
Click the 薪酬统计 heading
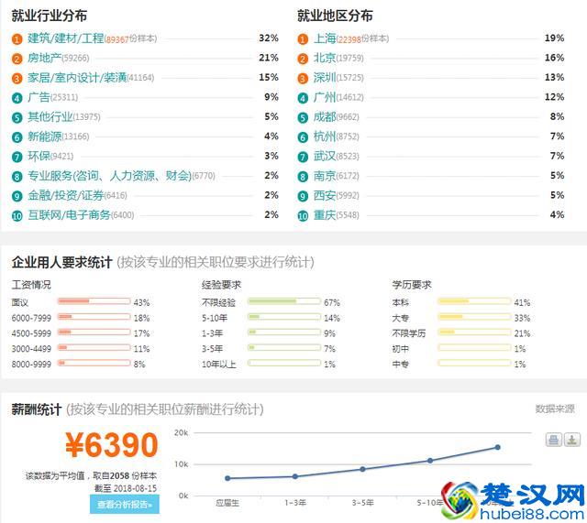(37, 409)
